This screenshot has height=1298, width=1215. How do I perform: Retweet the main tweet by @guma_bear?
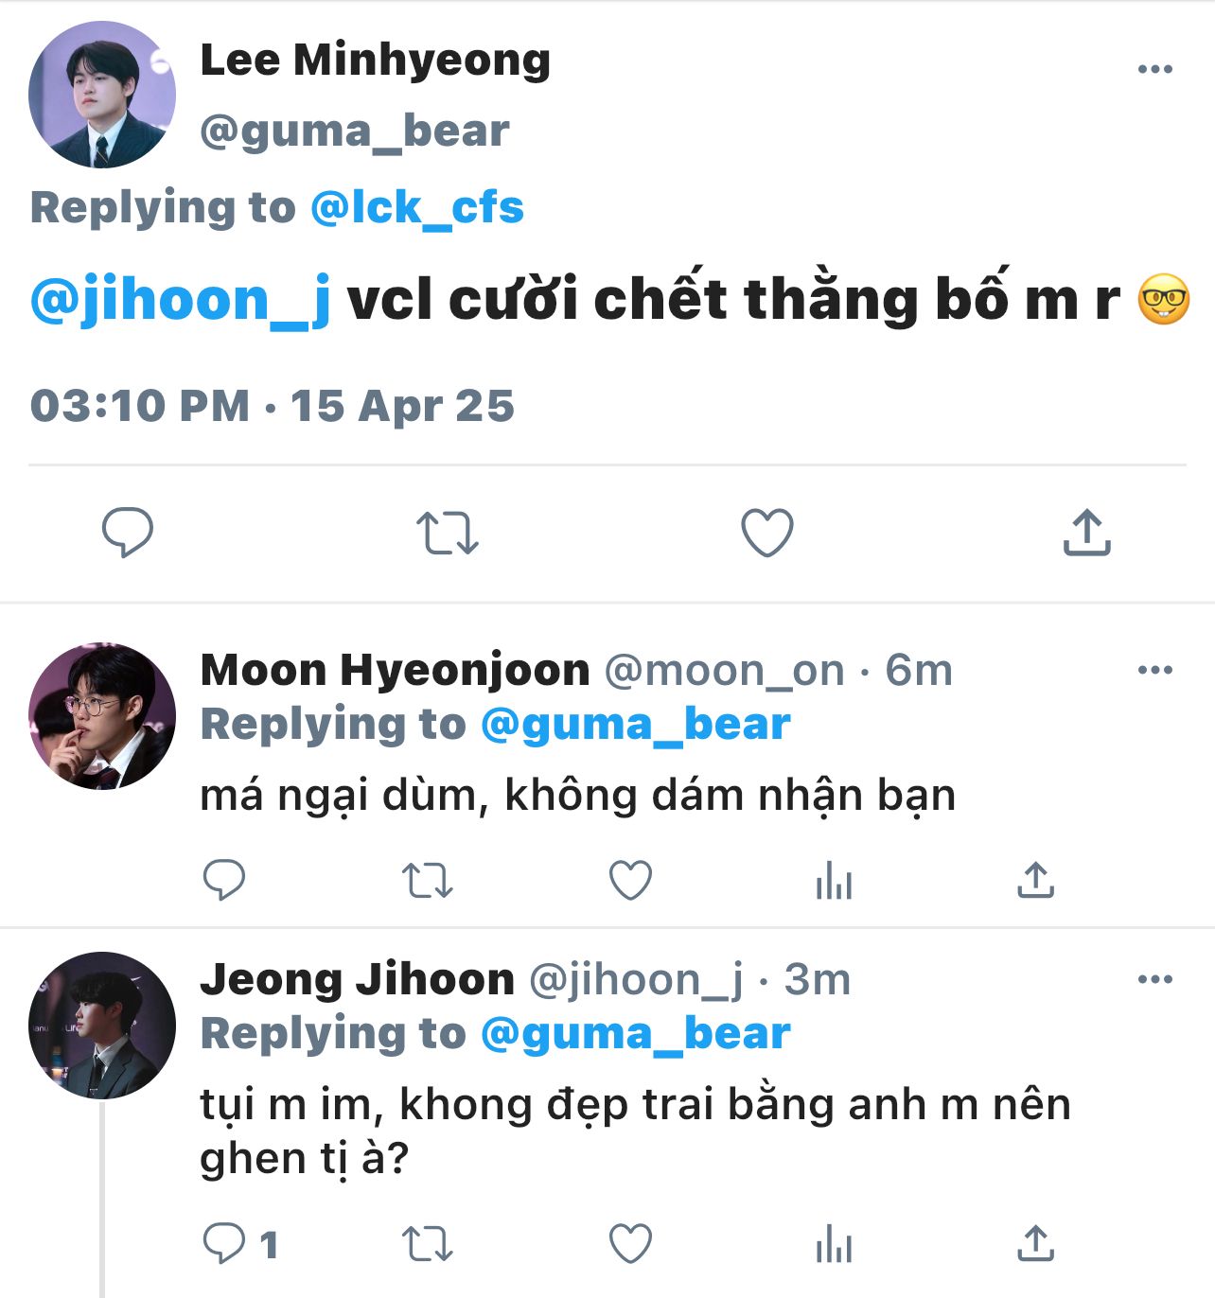click(448, 533)
